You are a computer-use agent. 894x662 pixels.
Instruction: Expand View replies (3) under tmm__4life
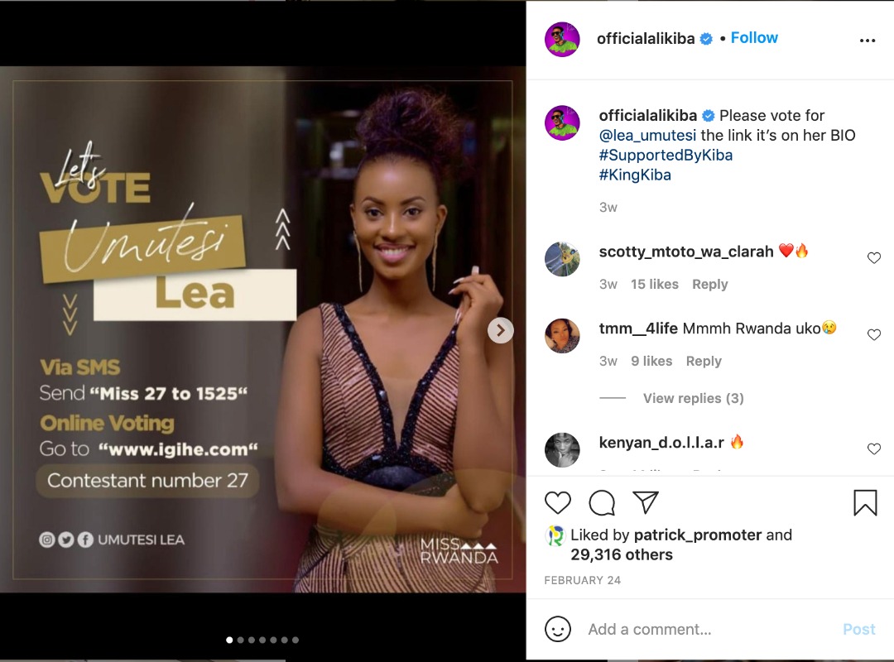[x=694, y=398]
